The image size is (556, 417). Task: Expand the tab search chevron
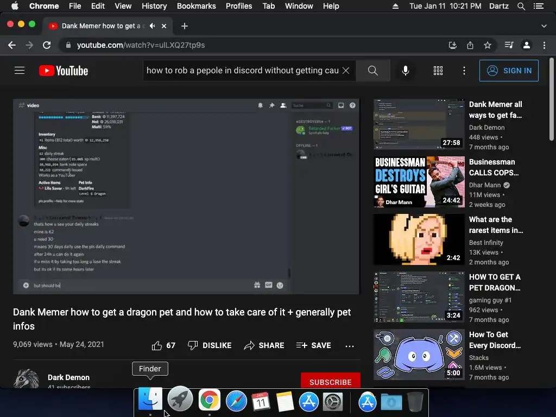544,26
